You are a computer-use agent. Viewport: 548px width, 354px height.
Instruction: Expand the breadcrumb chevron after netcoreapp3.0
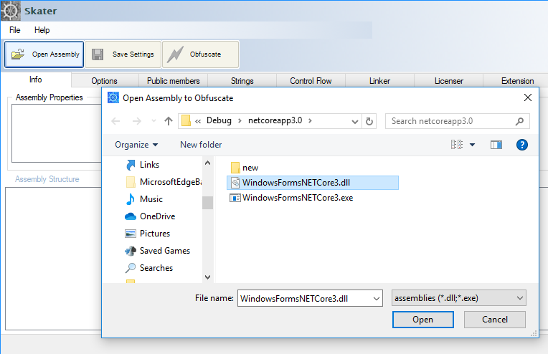pos(310,121)
